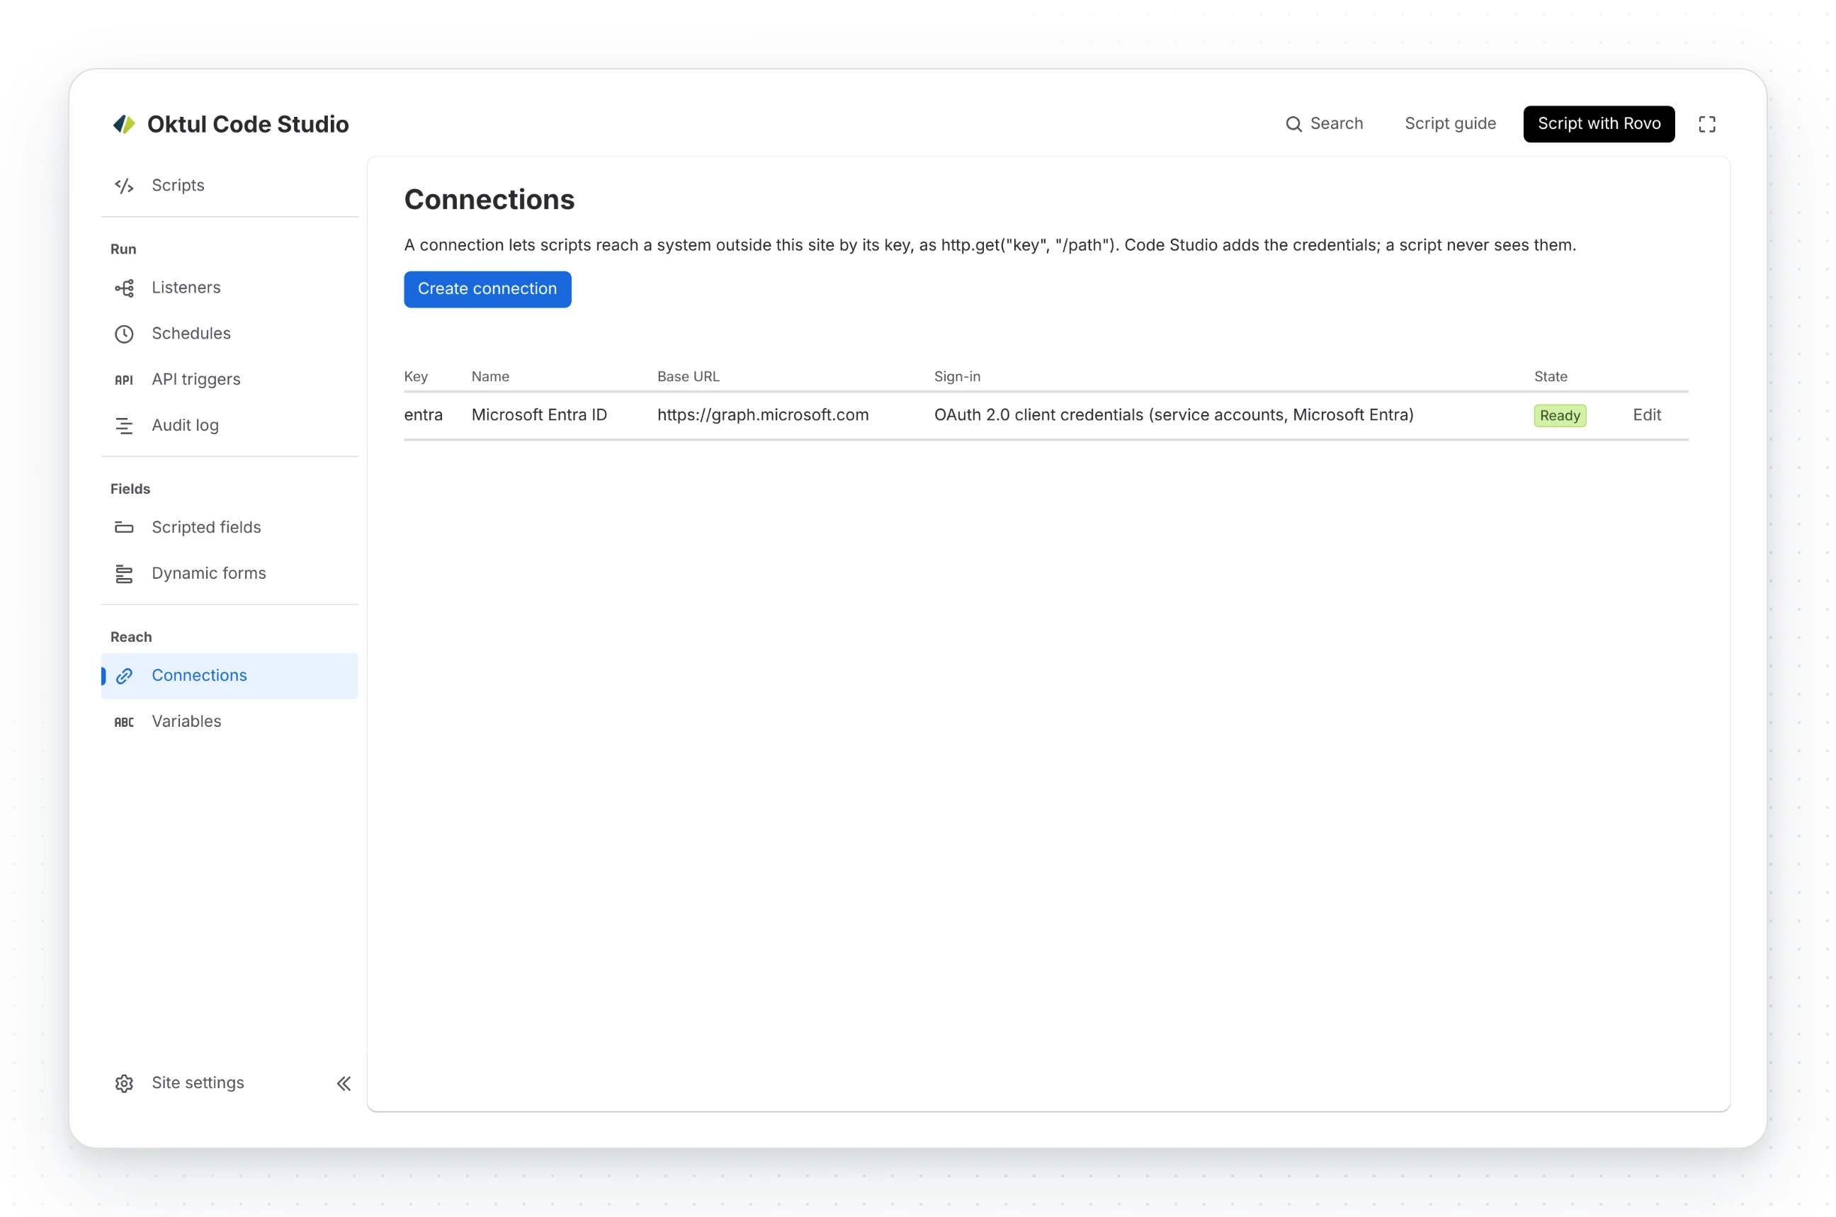
Task: Click the Ready state badge
Action: point(1560,416)
